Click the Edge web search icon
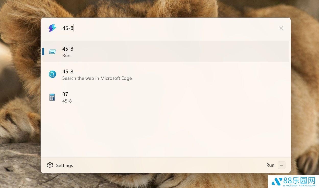The height and width of the screenshot is (188, 319). coord(52,74)
